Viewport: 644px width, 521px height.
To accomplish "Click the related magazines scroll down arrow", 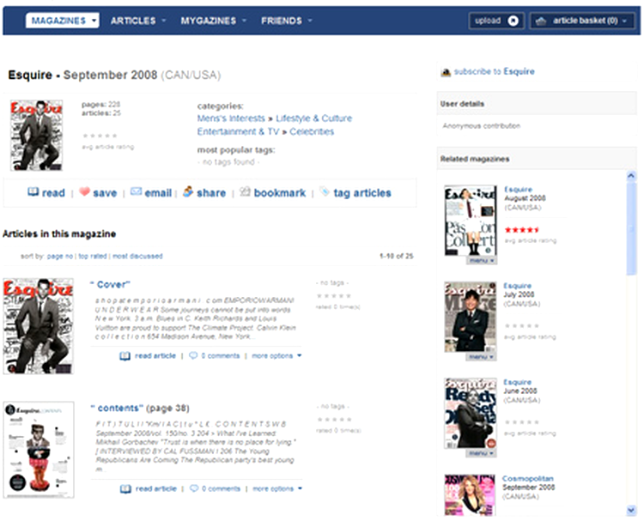I will [631, 511].
